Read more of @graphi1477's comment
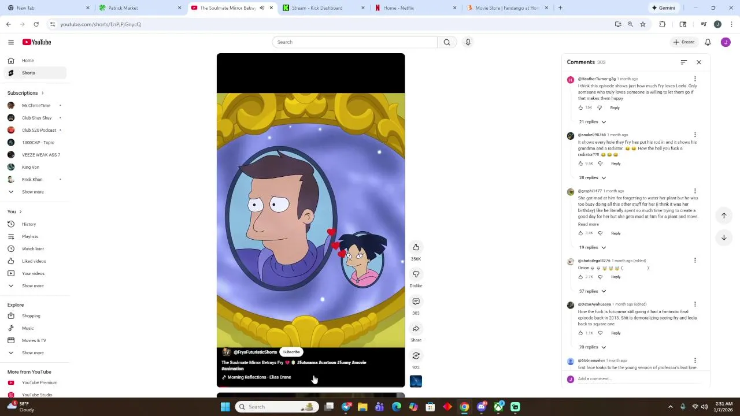The width and height of the screenshot is (740, 416). [x=589, y=224]
